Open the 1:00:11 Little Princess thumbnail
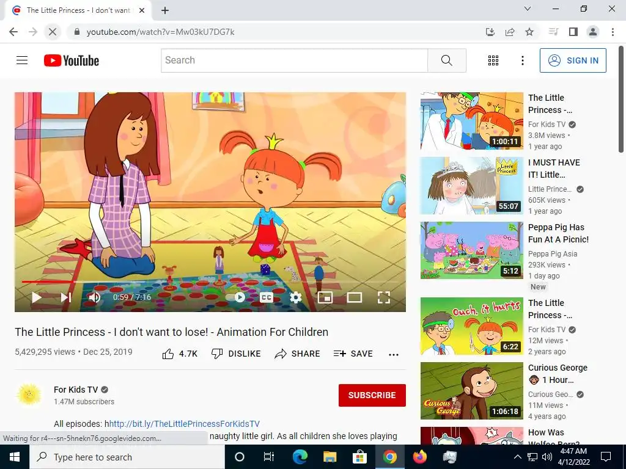The image size is (626, 469). coord(471,121)
